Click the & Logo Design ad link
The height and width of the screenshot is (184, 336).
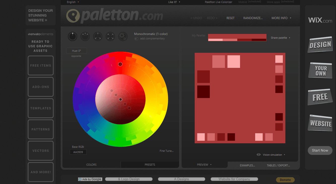point(129,179)
